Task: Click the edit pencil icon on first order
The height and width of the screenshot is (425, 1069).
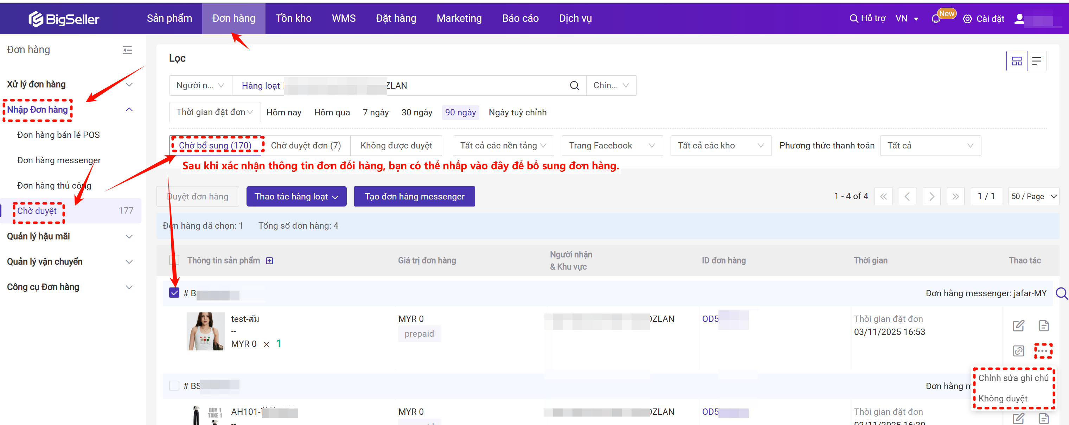Action: coord(1018,326)
